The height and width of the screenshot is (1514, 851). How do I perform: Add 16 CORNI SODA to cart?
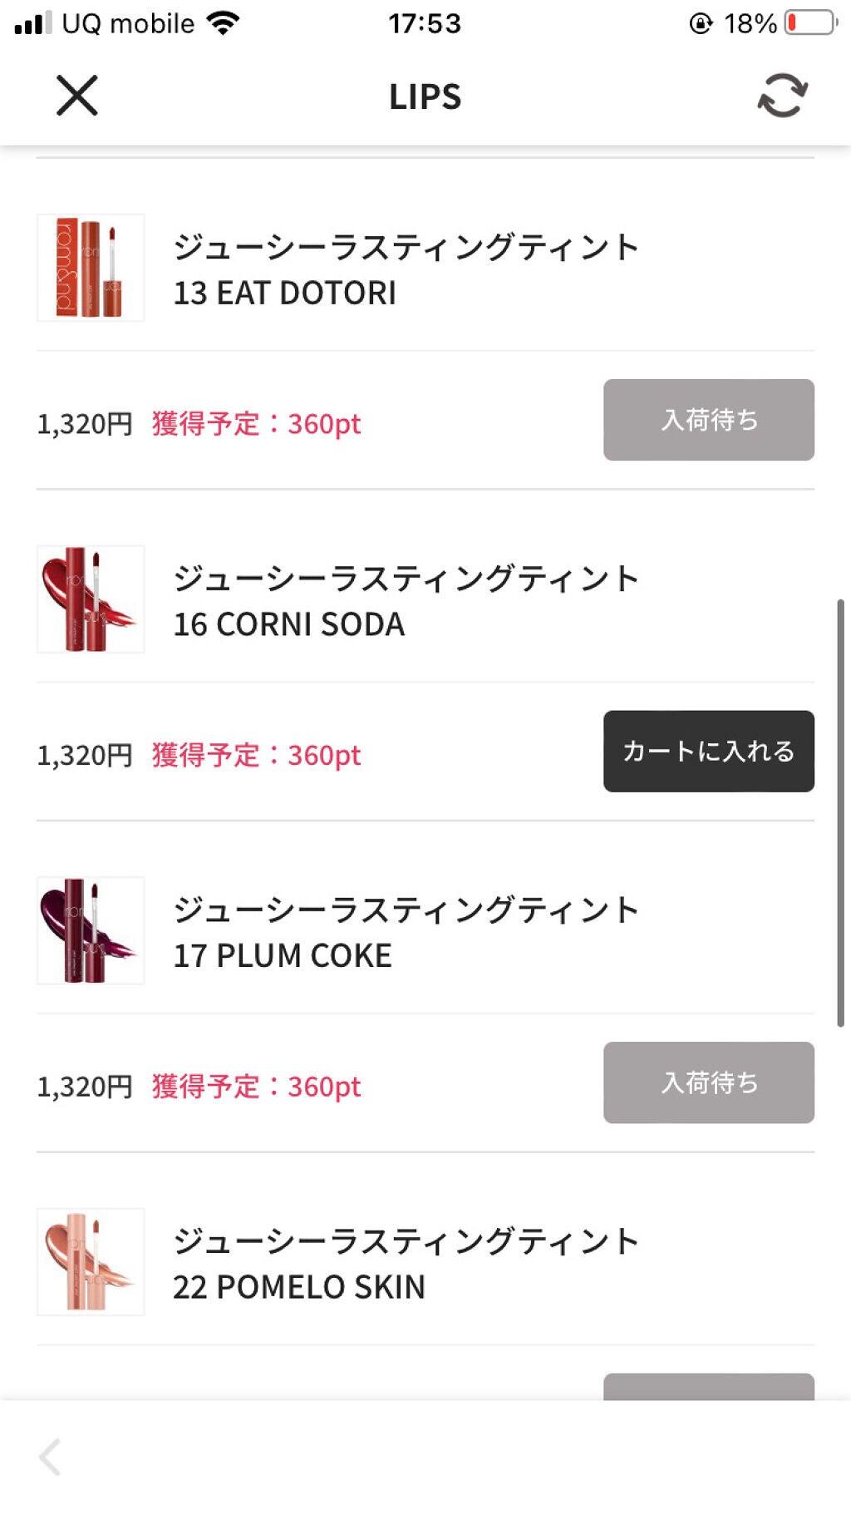(708, 751)
